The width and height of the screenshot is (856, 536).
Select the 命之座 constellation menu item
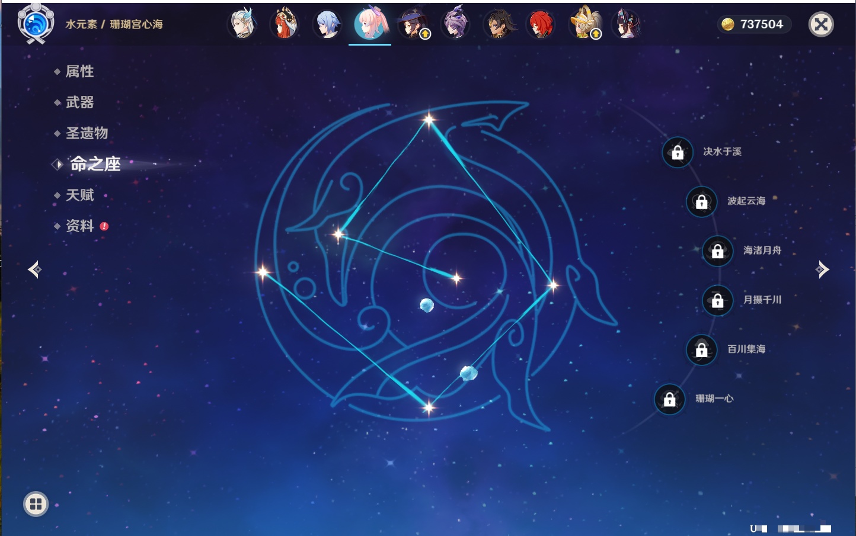[x=95, y=164]
